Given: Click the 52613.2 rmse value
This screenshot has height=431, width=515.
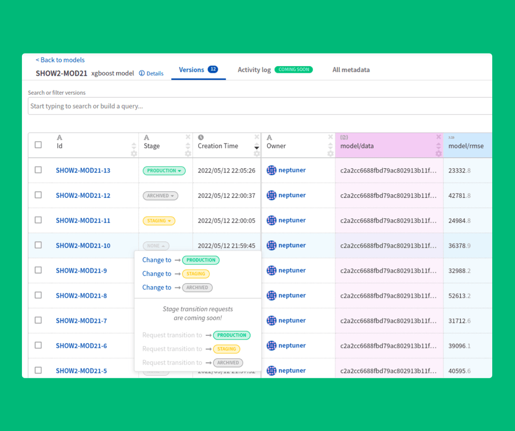Looking at the screenshot, I should pos(460,295).
